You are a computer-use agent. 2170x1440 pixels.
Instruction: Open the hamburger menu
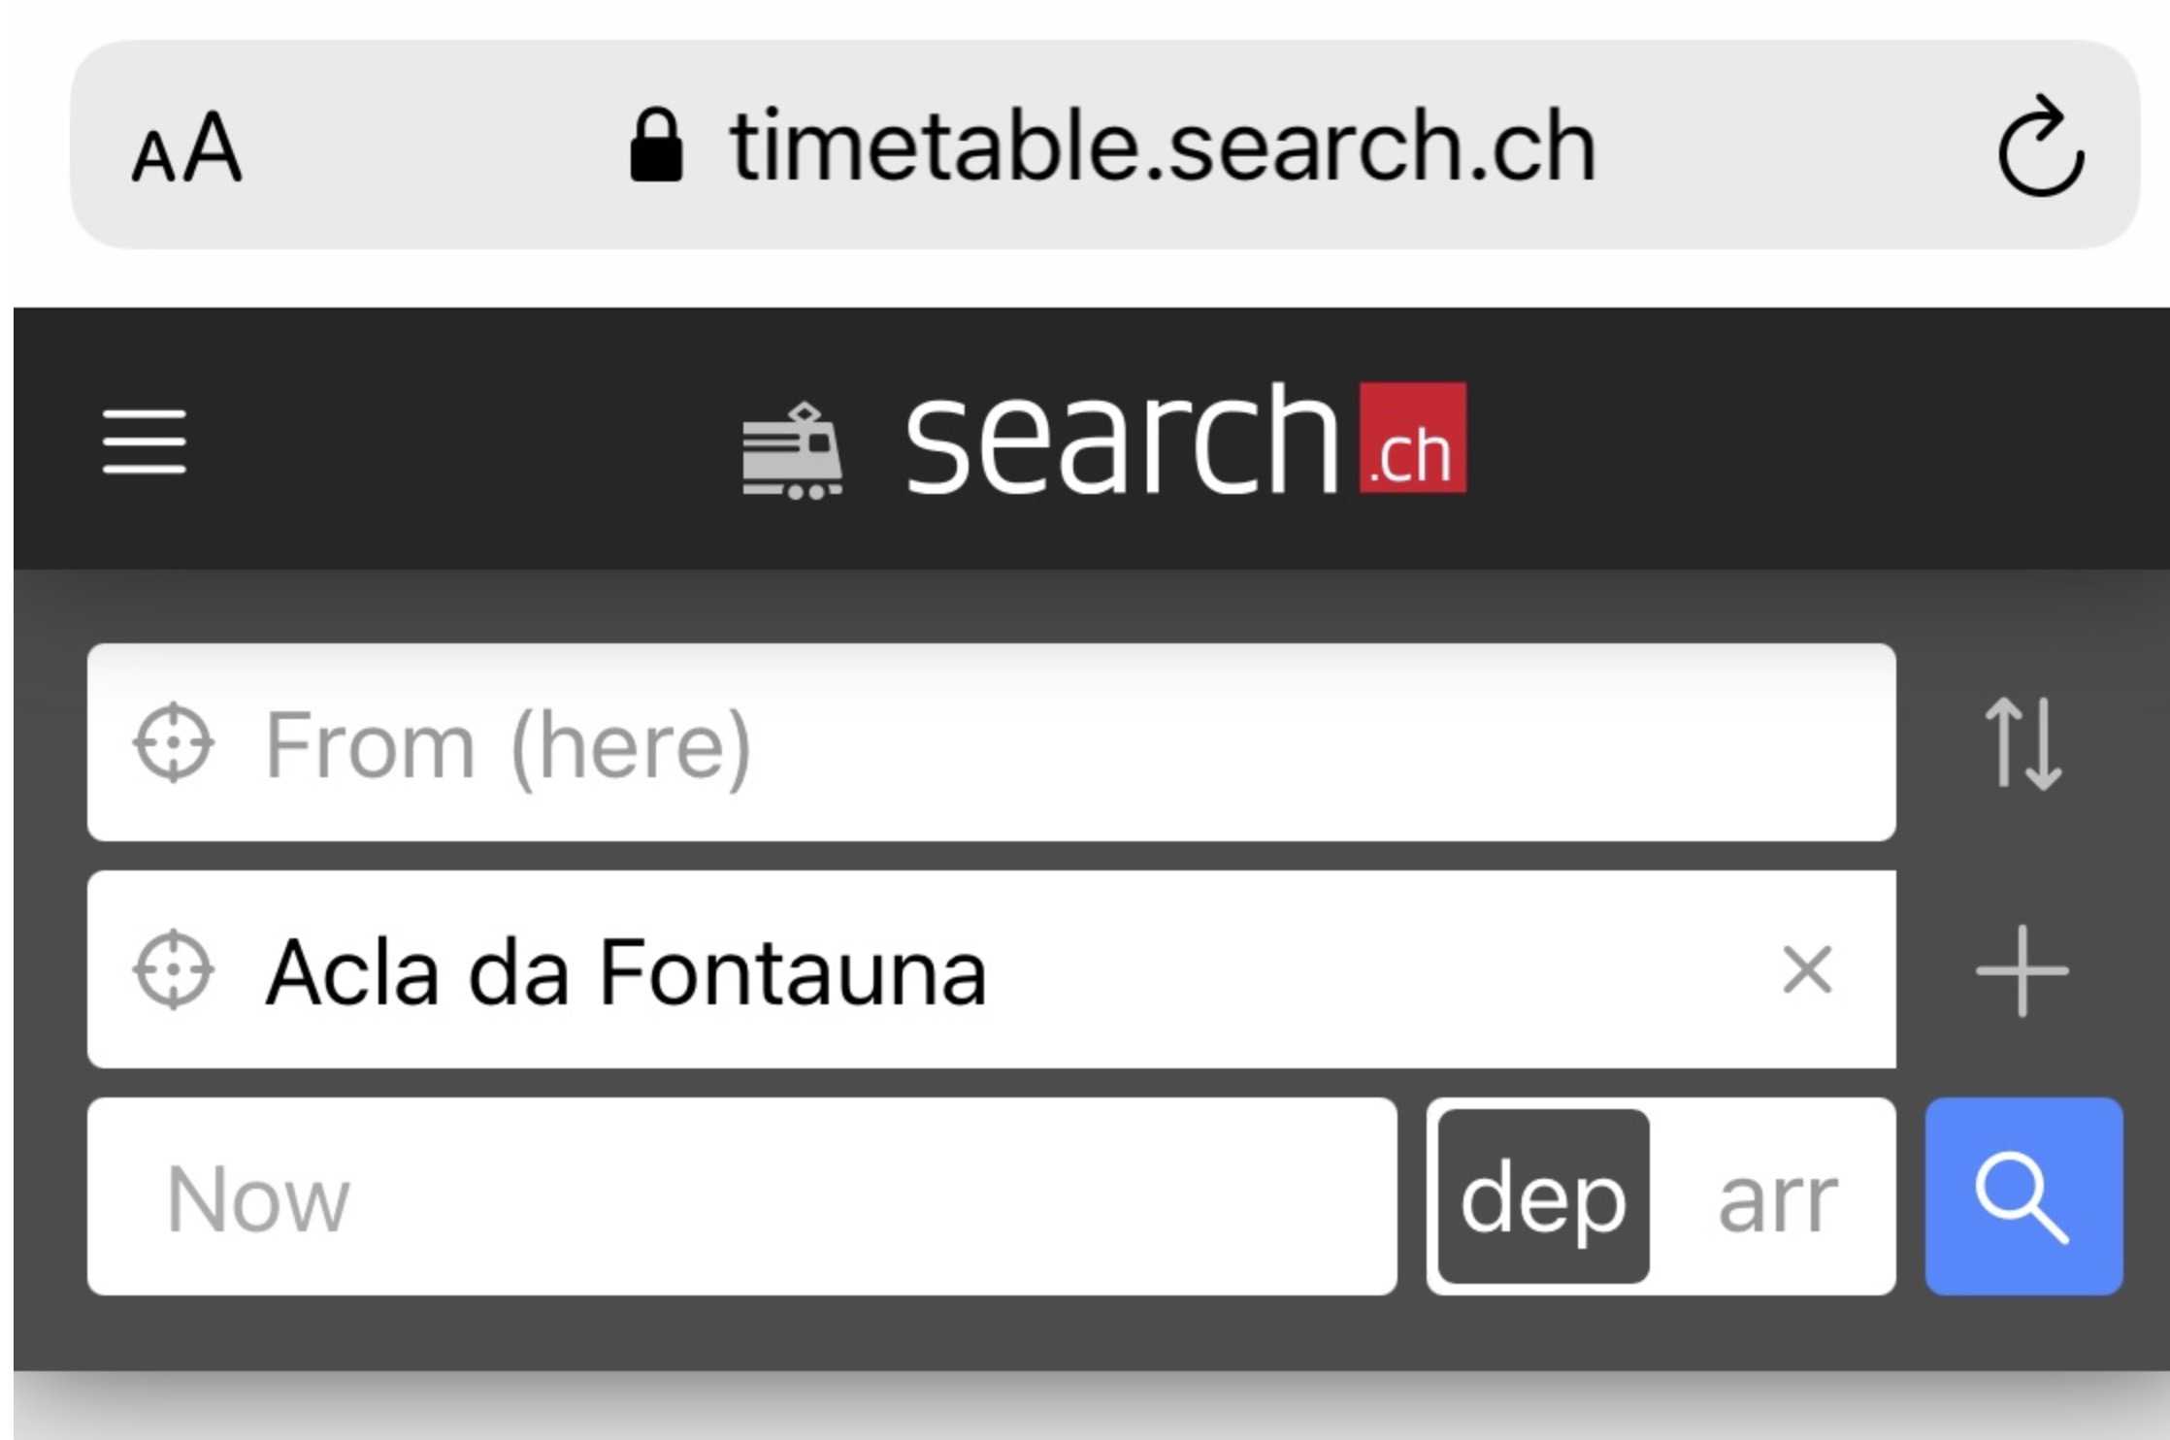click(x=145, y=442)
